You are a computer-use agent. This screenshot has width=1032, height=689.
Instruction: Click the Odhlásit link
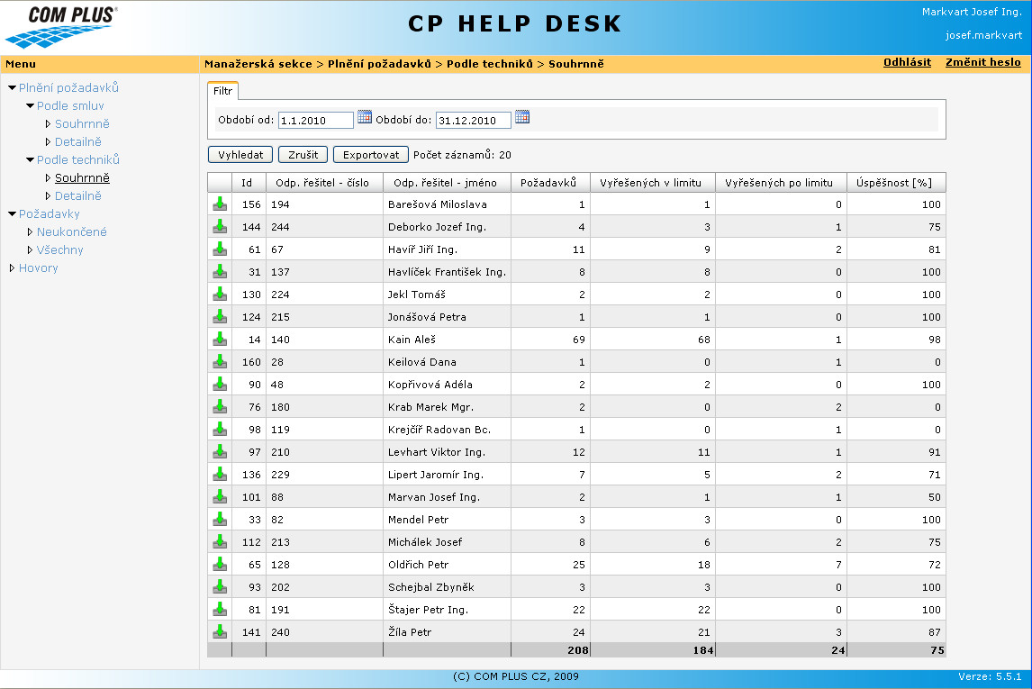click(907, 62)
